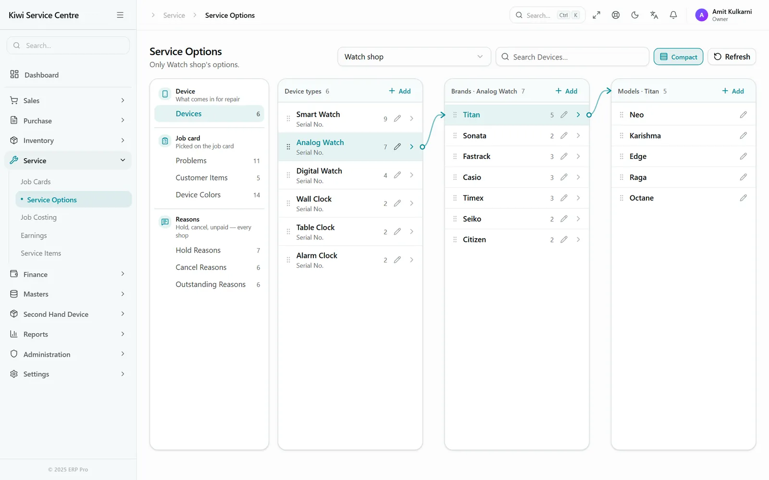
Task: Edit the Casio brand pencil icon
Action: (x=564, y=177)
